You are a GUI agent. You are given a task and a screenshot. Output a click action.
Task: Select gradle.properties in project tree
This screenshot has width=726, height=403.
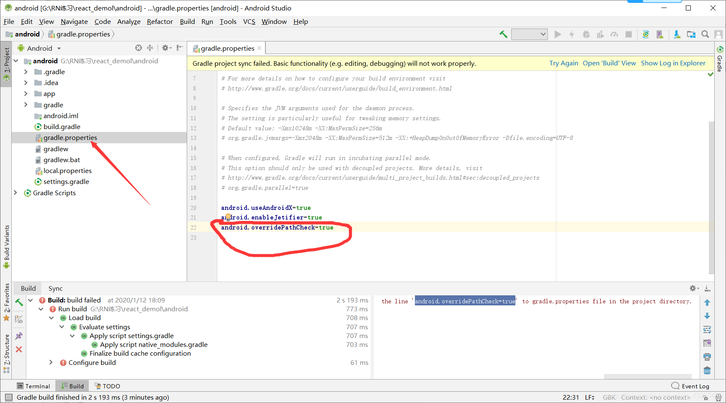coord(70,137)
